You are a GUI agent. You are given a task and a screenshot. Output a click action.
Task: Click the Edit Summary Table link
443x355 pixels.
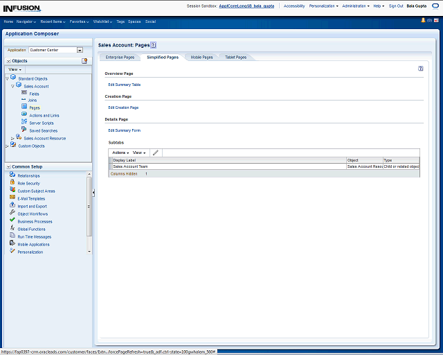click(125, 85)
